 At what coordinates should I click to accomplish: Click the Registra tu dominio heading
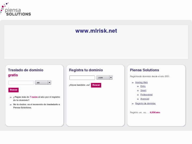point(86,70)
